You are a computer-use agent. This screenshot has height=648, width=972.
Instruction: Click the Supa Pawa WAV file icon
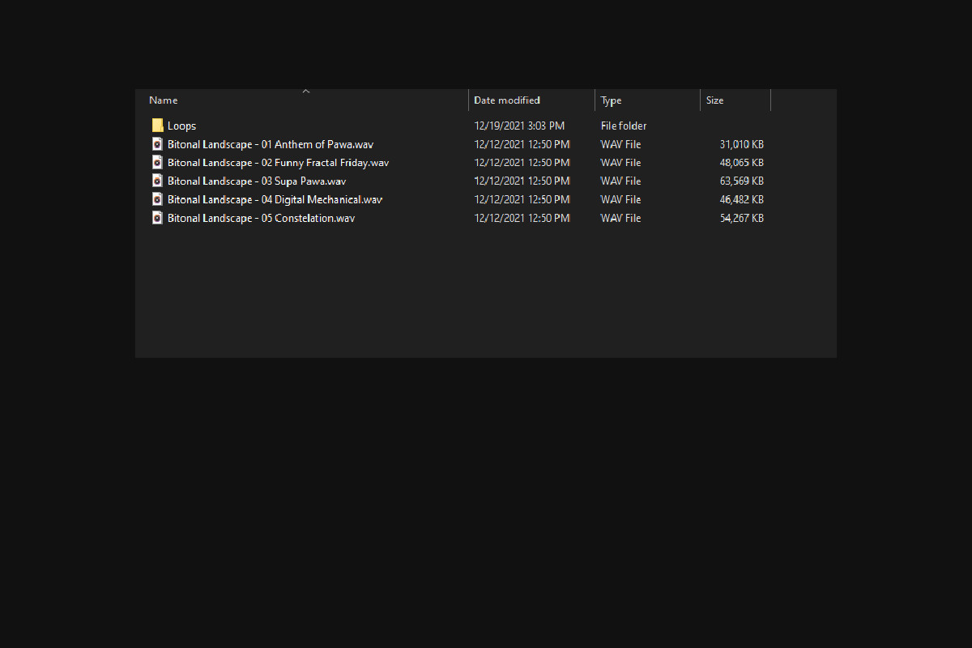click(x=157, y=181)
